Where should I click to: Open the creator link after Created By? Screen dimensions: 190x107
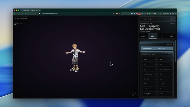148,31
